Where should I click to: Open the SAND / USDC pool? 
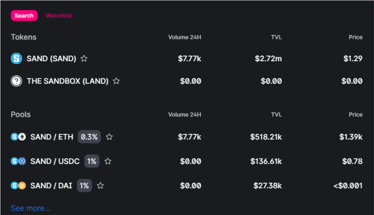pos(186,161)
